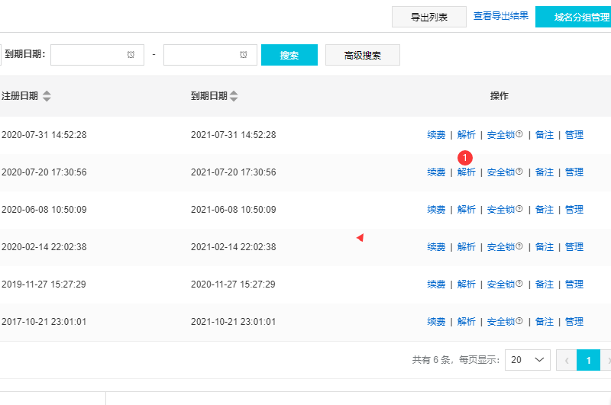Sort by 到期日期 column arrows
The width and height of the screenshot is (611, 405).
(234, 96)
